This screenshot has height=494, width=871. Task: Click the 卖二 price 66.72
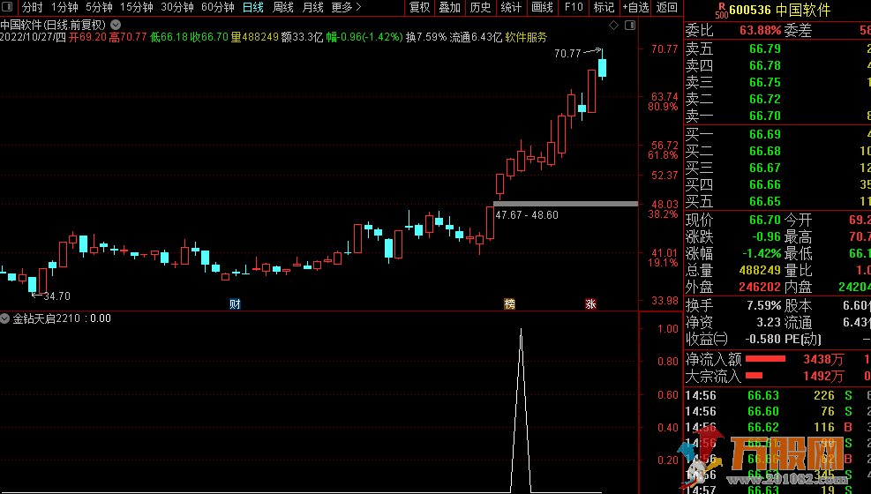coord(765,99)
